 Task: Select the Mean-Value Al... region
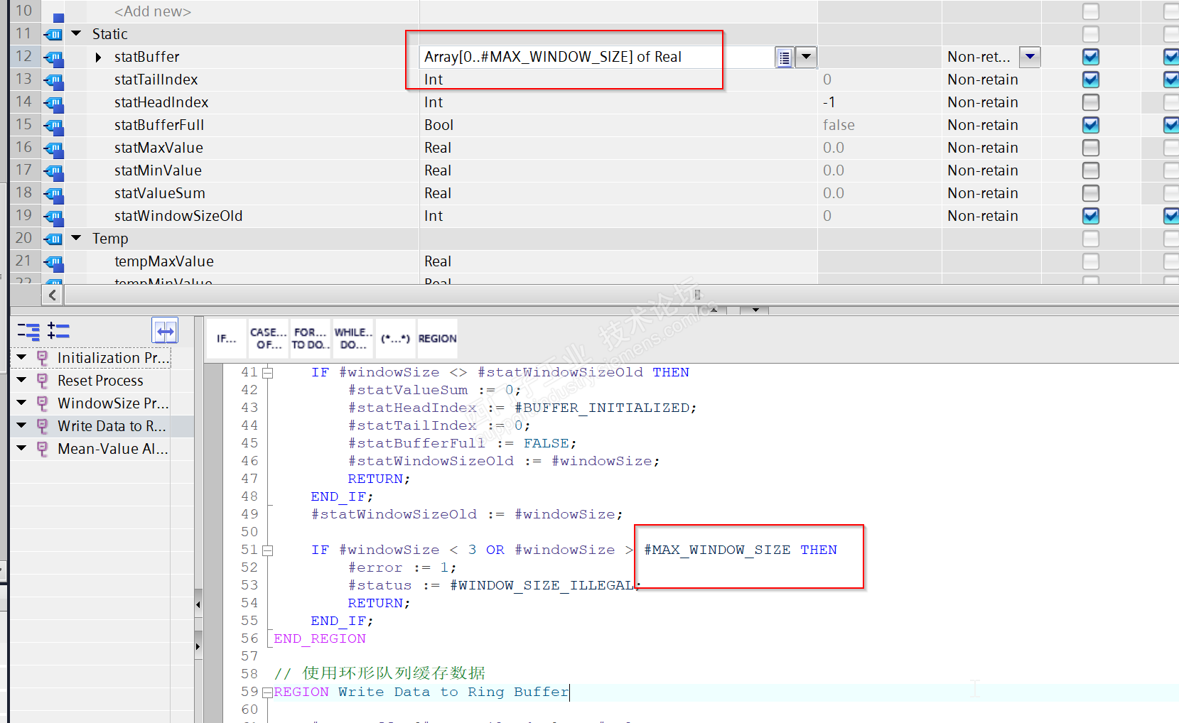(x=113, y=449)
